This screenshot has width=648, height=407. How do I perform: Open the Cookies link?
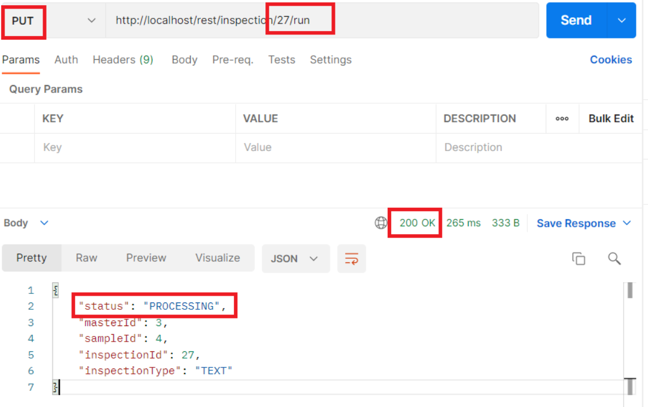point(611,60)
